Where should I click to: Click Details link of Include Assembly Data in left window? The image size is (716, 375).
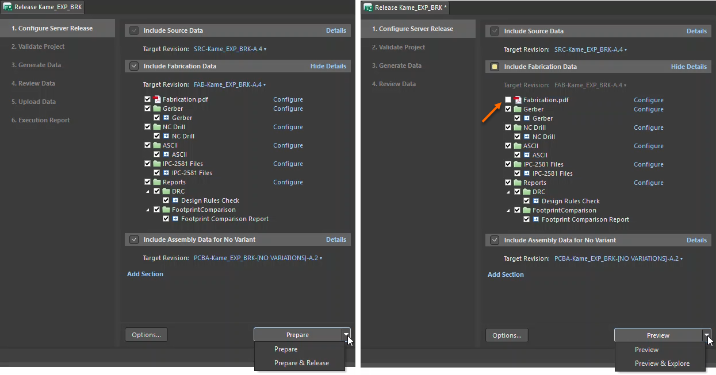point(336,239)
